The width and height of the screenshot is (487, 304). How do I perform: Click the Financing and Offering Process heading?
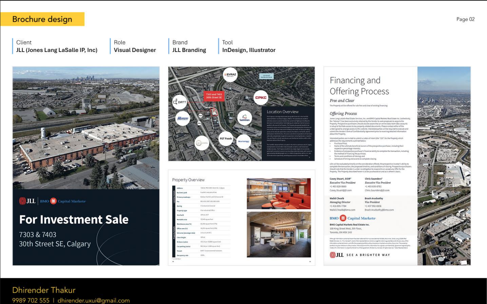pos(359,86)
